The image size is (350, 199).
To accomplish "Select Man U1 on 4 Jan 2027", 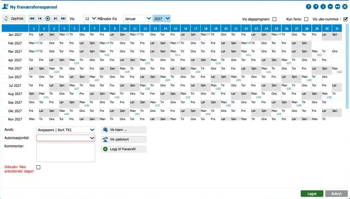I will [x=64, y=36].
